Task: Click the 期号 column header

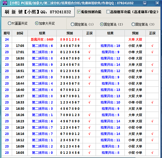Action: tap(7, 33)
